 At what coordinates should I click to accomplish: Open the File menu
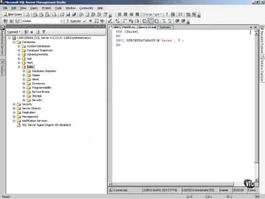coord(5,8)
